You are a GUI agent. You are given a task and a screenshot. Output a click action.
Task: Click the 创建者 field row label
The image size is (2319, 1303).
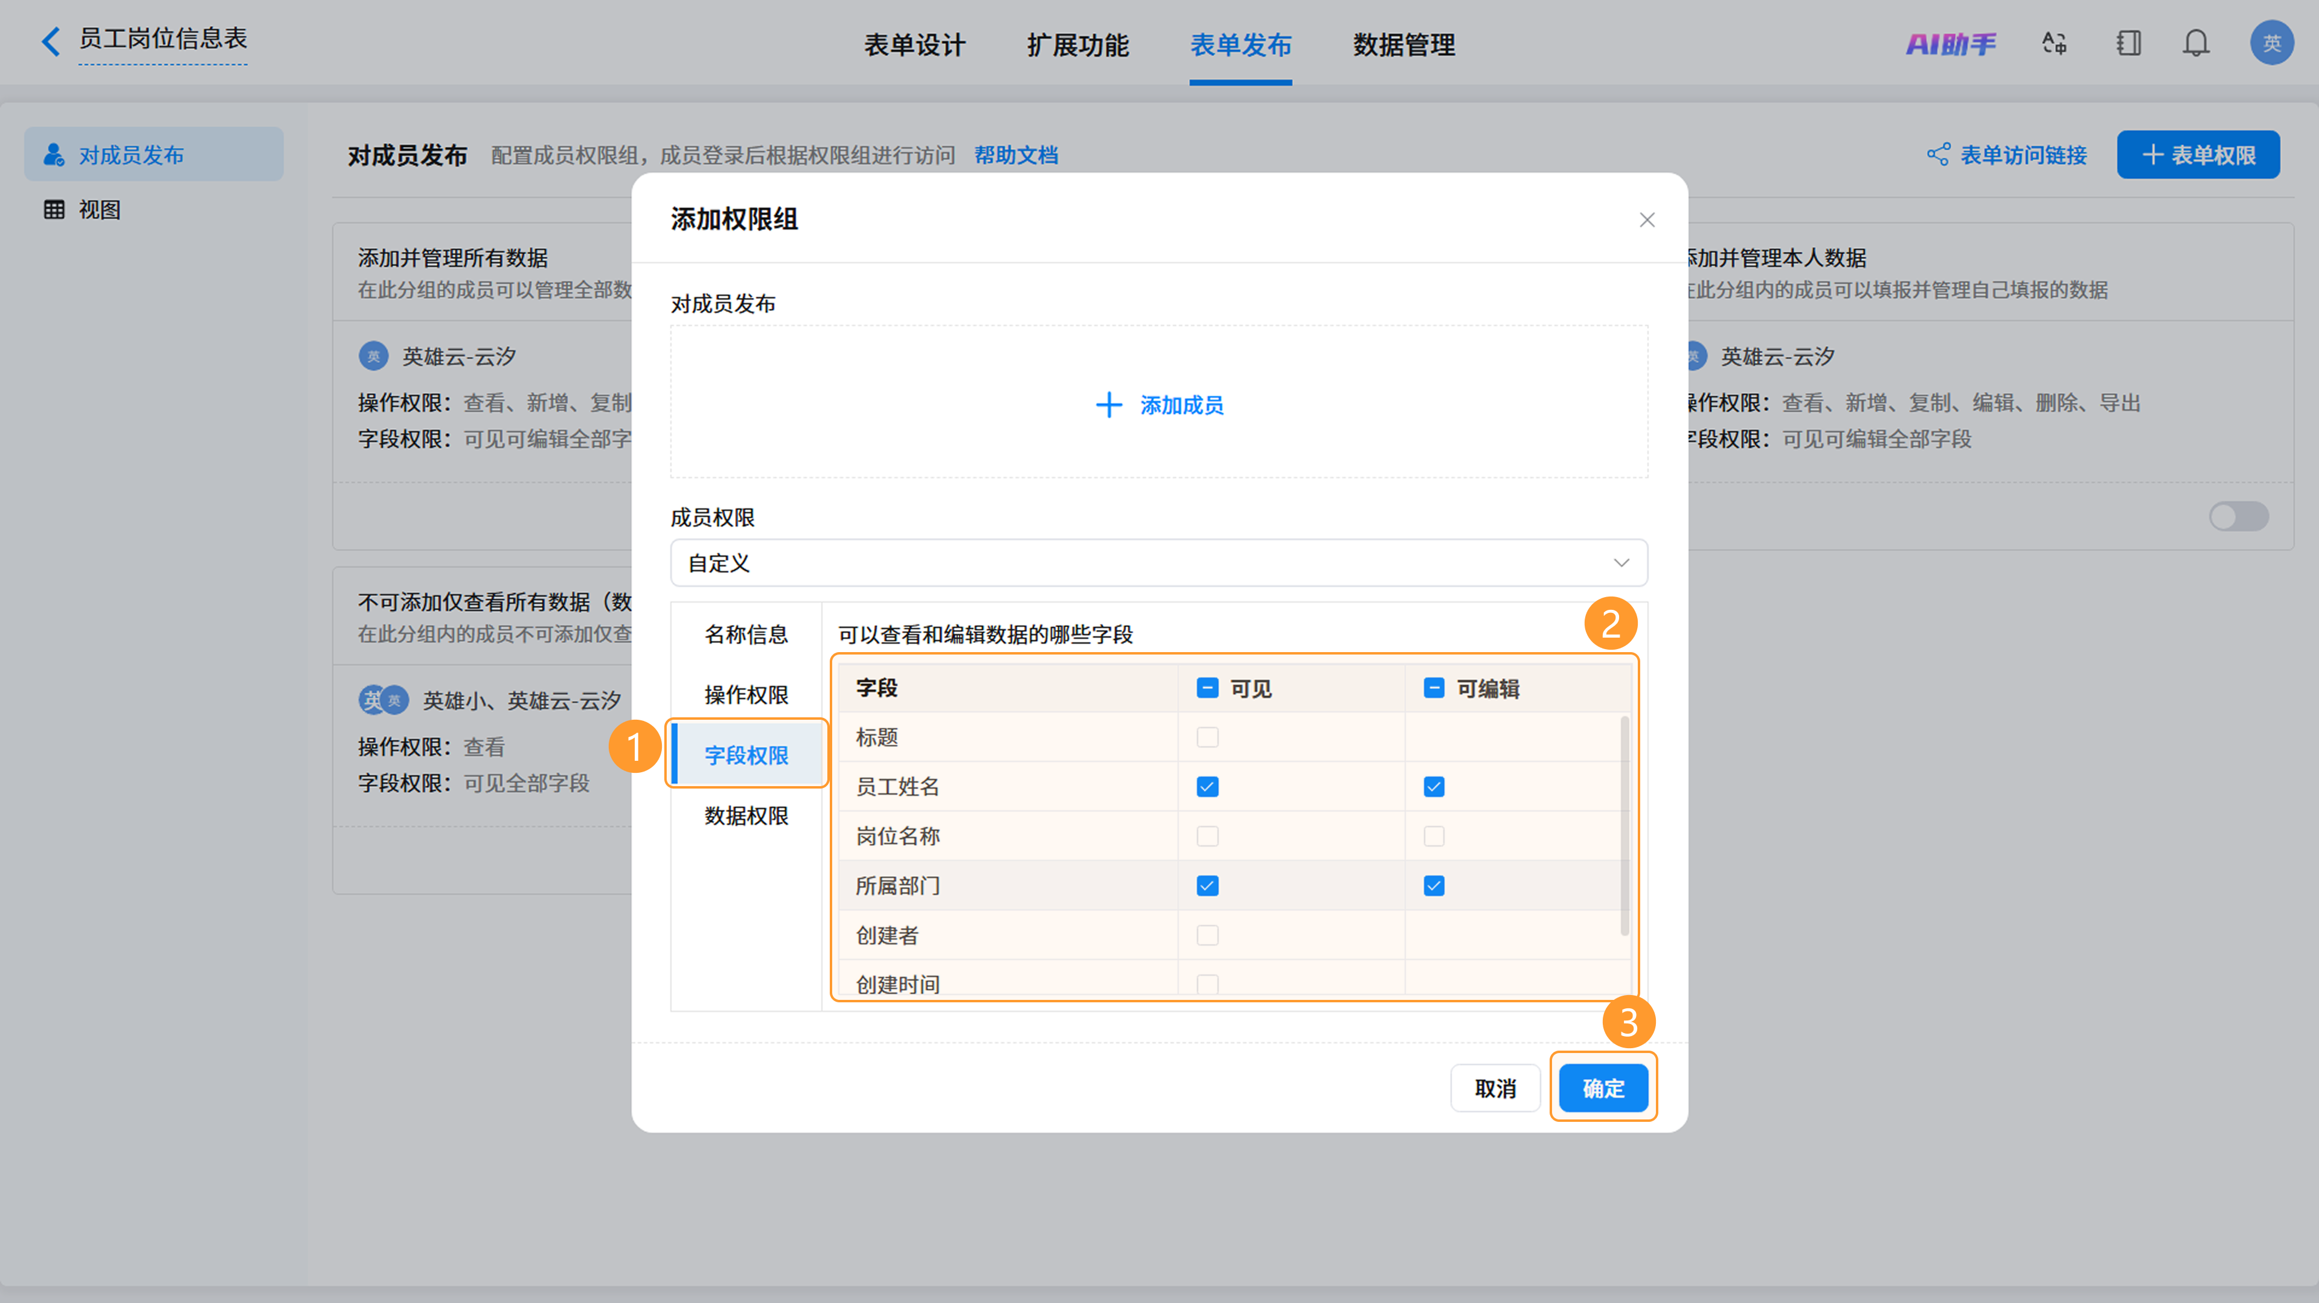[x=887, y=935]
